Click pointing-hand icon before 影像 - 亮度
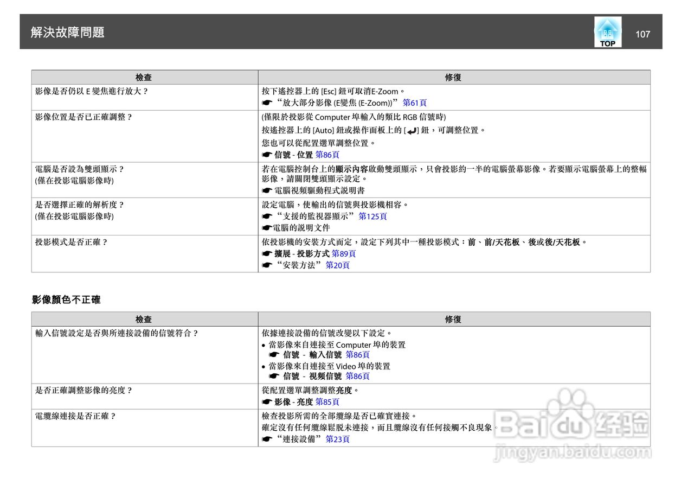694x491 pixels. click(x=267, y=402)
